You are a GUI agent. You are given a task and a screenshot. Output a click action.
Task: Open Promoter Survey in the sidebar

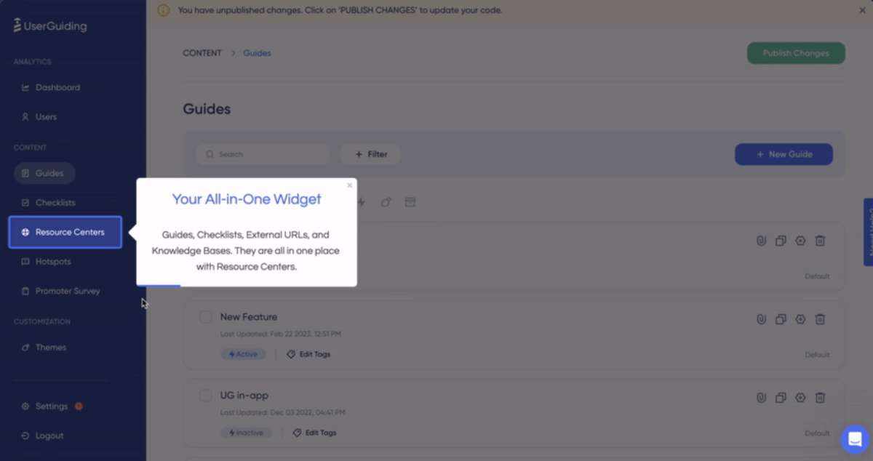(60, 291)
